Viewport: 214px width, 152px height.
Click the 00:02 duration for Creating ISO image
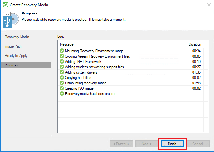[x=196, y=88]
